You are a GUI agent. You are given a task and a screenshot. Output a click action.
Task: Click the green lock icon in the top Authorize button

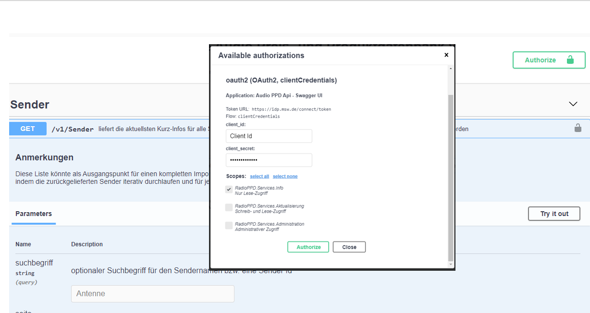tap(570, 60)
